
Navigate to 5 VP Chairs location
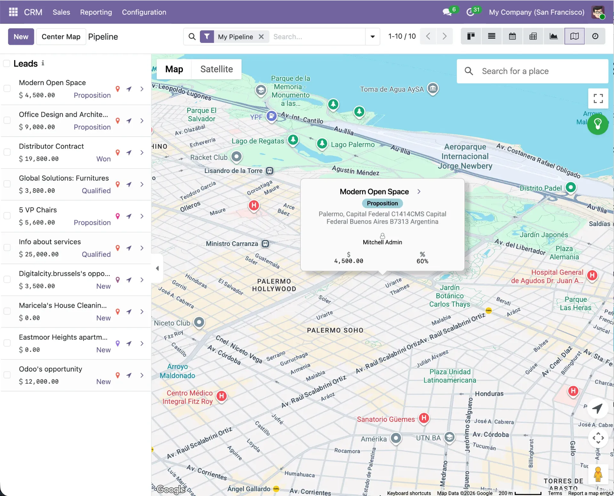tap(129, 216)
